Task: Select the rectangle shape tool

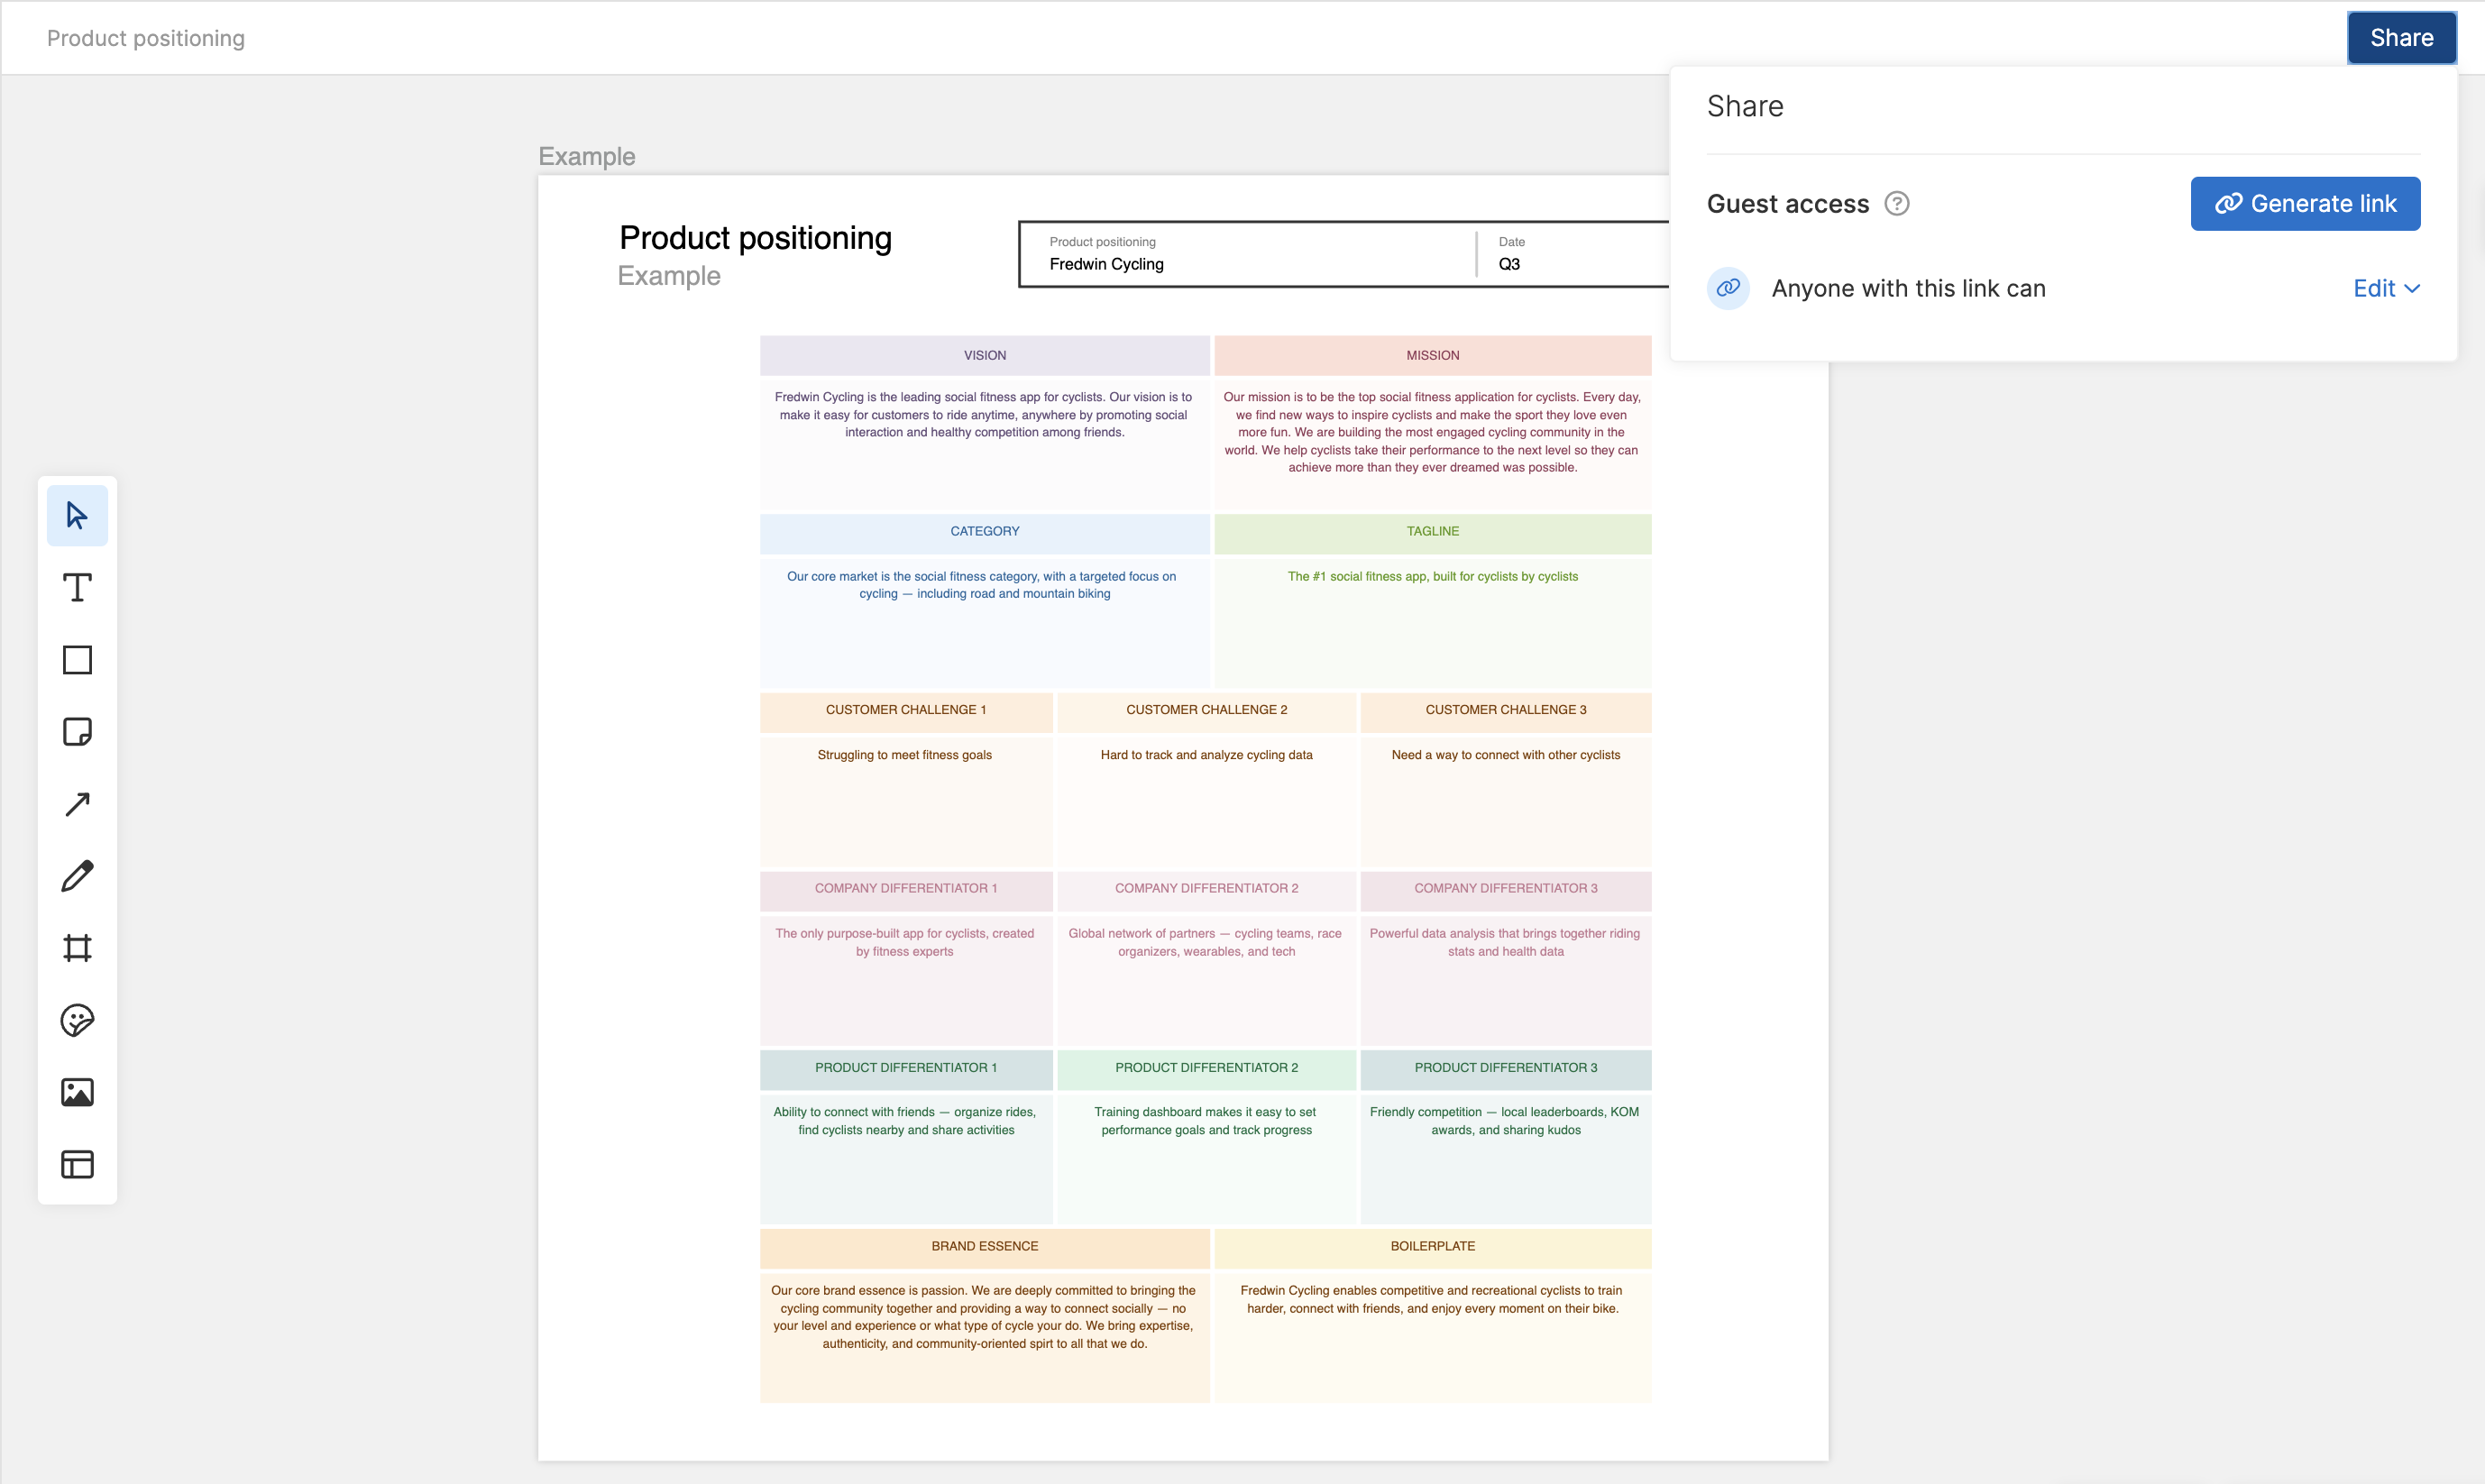Action: [x=77, y=660]
